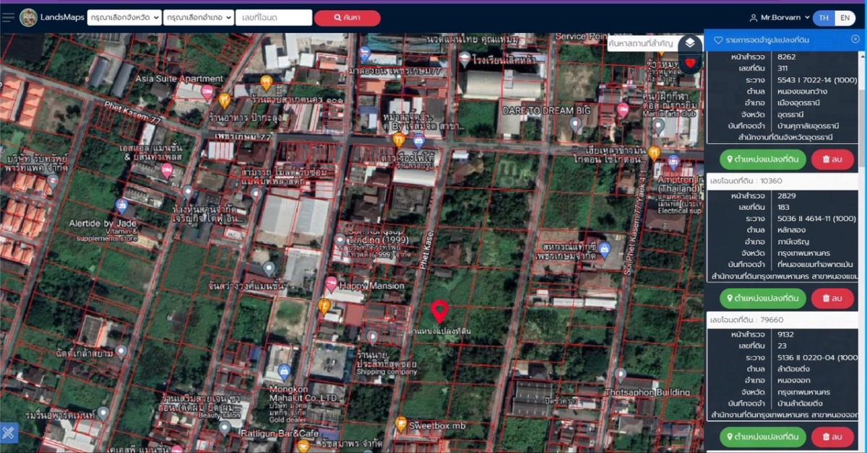
Task: Click the LandsMaps round logo emblem
Action: 29,17
